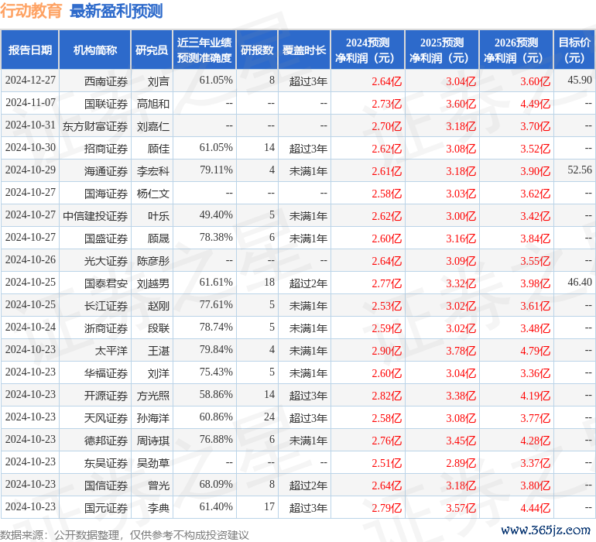Select the 目标价 column header

point(574,50)
